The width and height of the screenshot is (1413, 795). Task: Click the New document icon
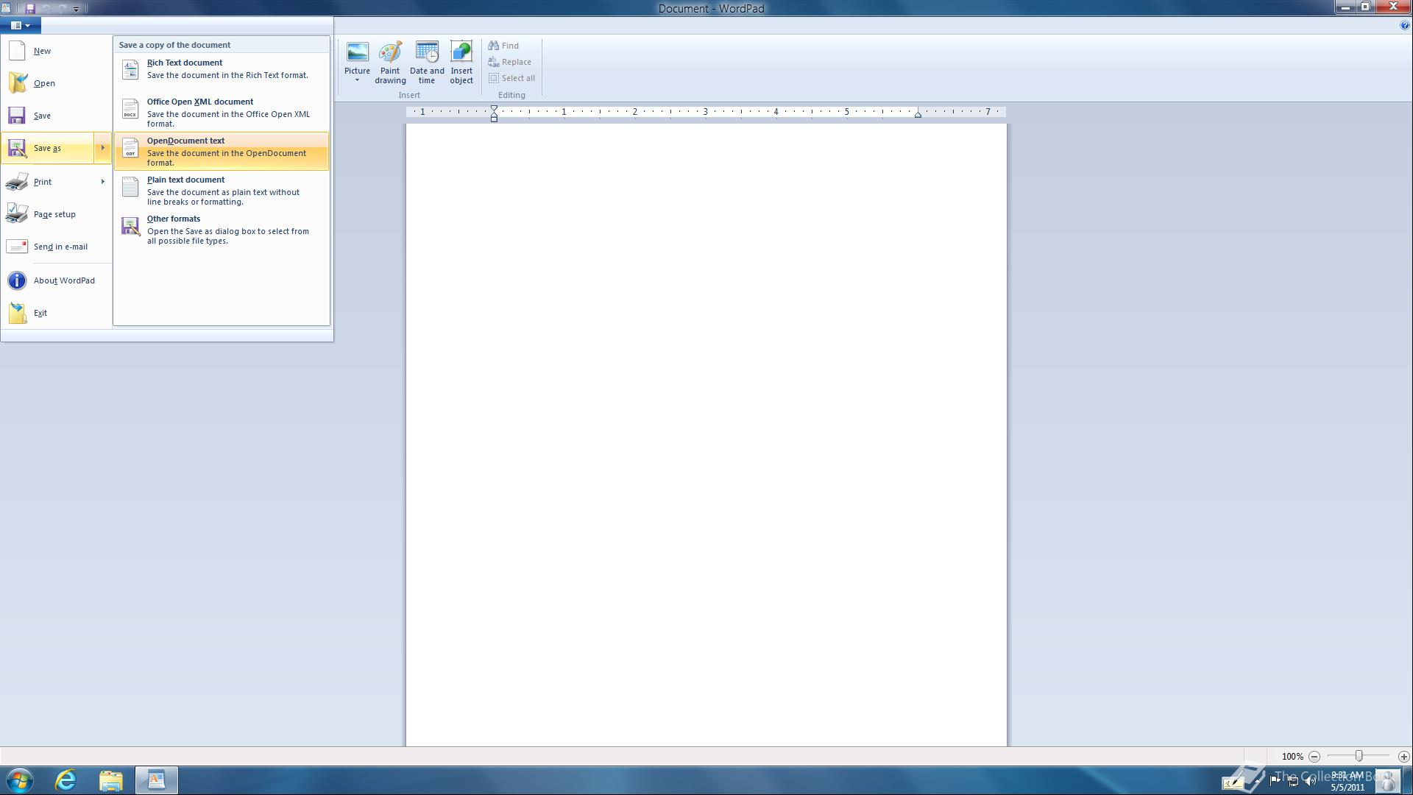coord(17,51)
